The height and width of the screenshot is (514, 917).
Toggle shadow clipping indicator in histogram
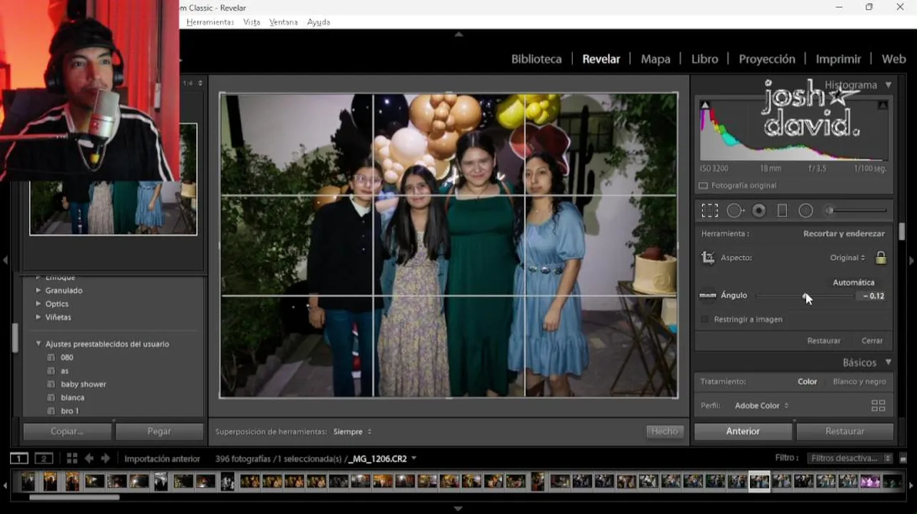[x=705, y=105]
